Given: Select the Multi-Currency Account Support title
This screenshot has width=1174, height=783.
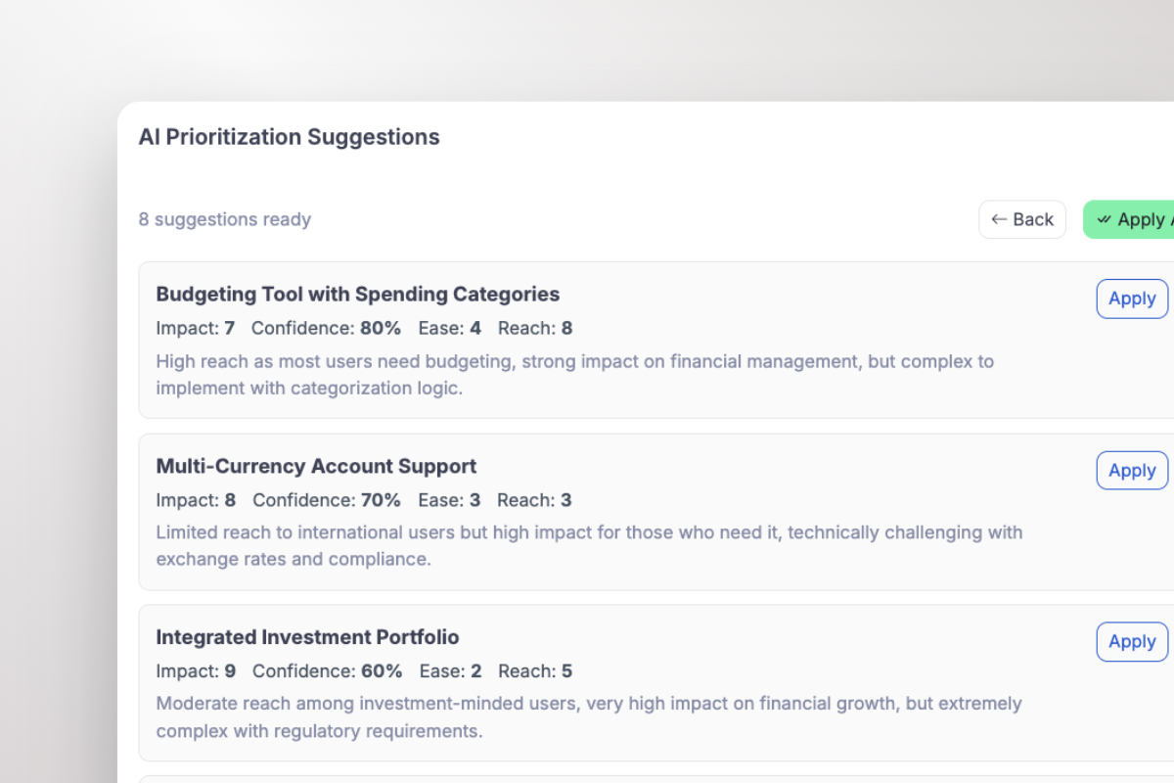Looking at the screenshot, I should click(x=316, y=466).
